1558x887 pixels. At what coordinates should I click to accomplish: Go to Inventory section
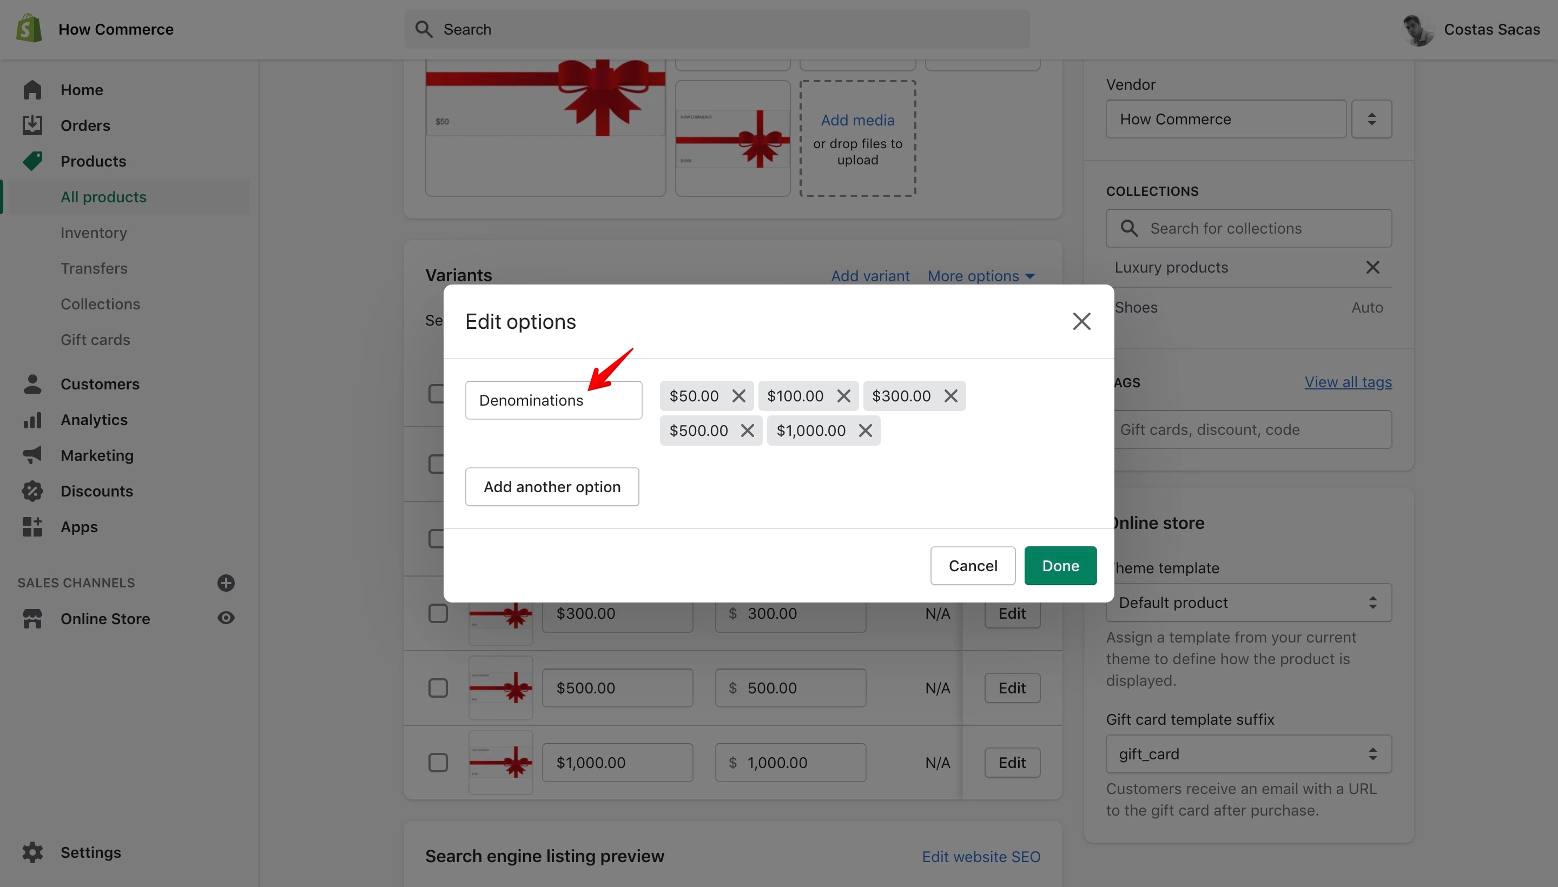pyautogui.click(x=94, y=233)
